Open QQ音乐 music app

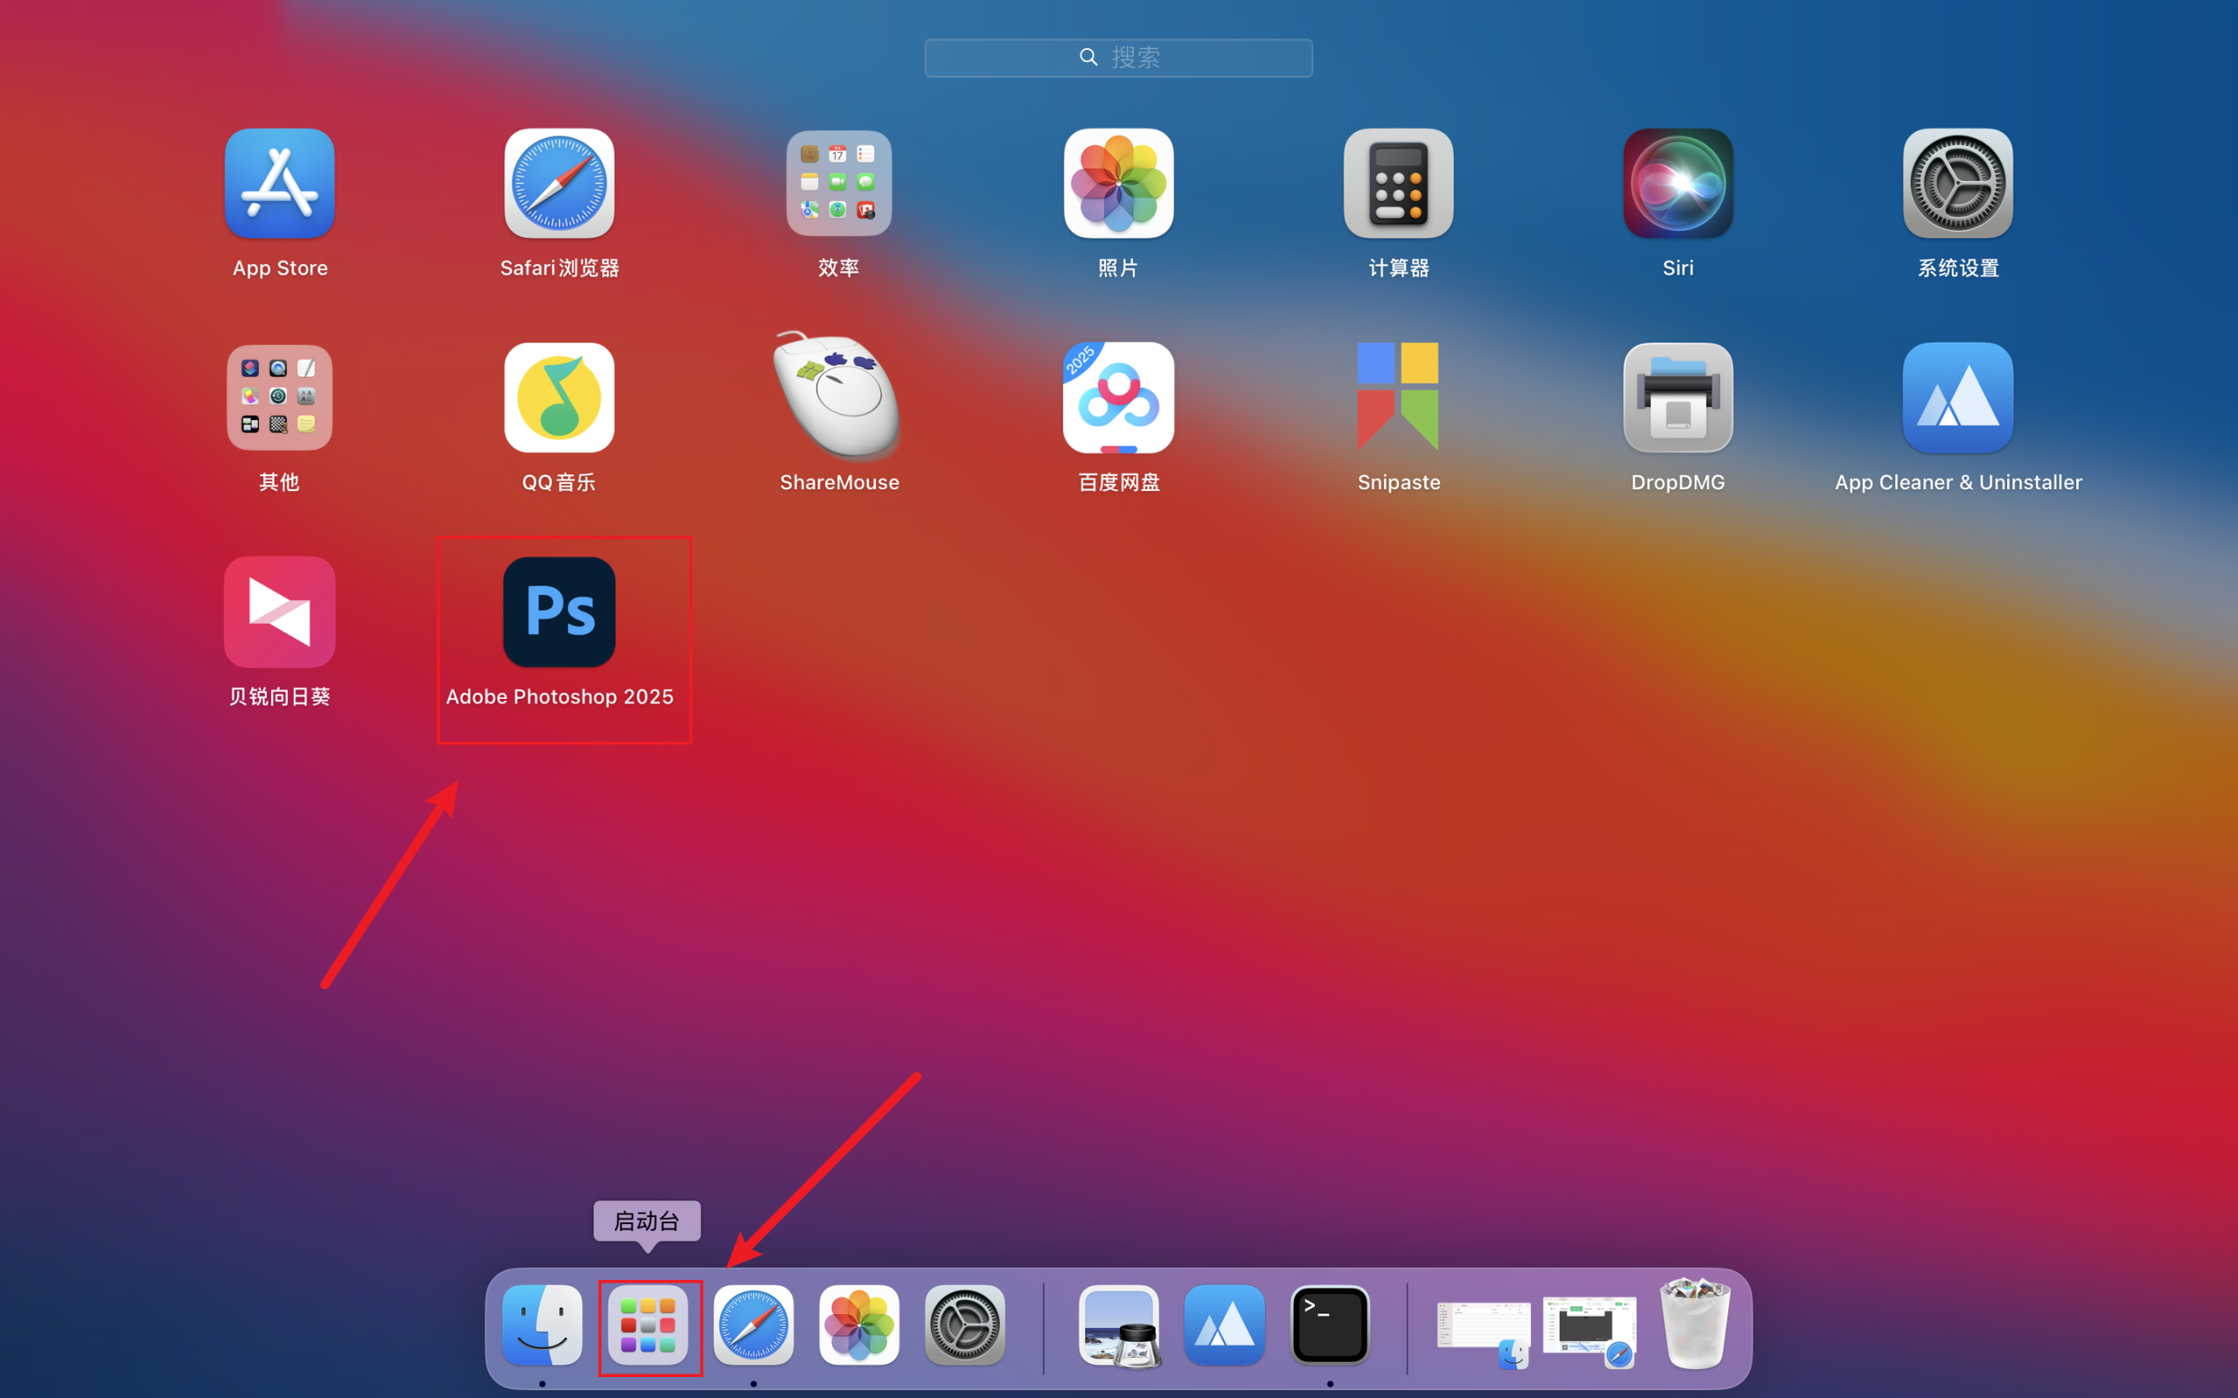pyautogui.click(x=559, y=398)
